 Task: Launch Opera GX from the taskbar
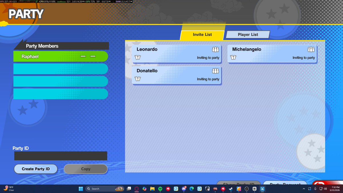coord(137,189)
